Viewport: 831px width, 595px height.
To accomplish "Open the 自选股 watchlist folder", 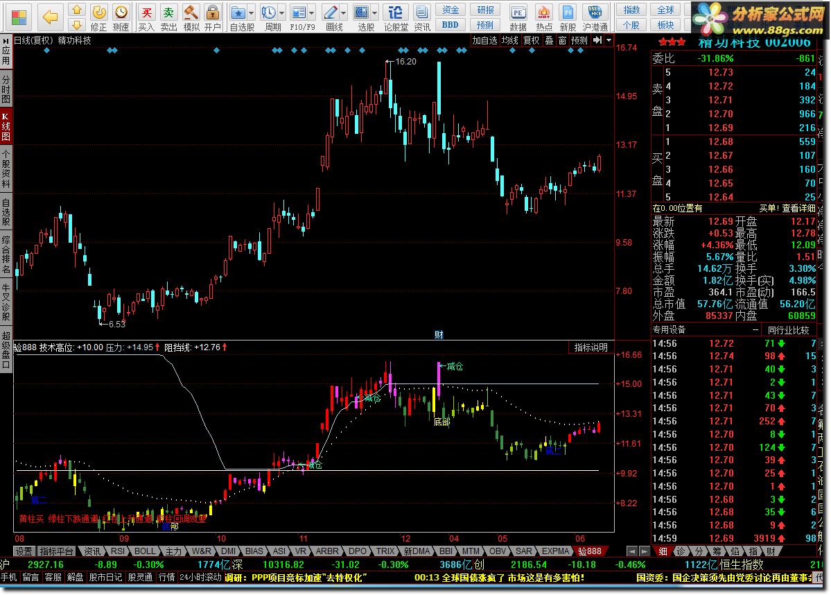I will pos(238,12).
